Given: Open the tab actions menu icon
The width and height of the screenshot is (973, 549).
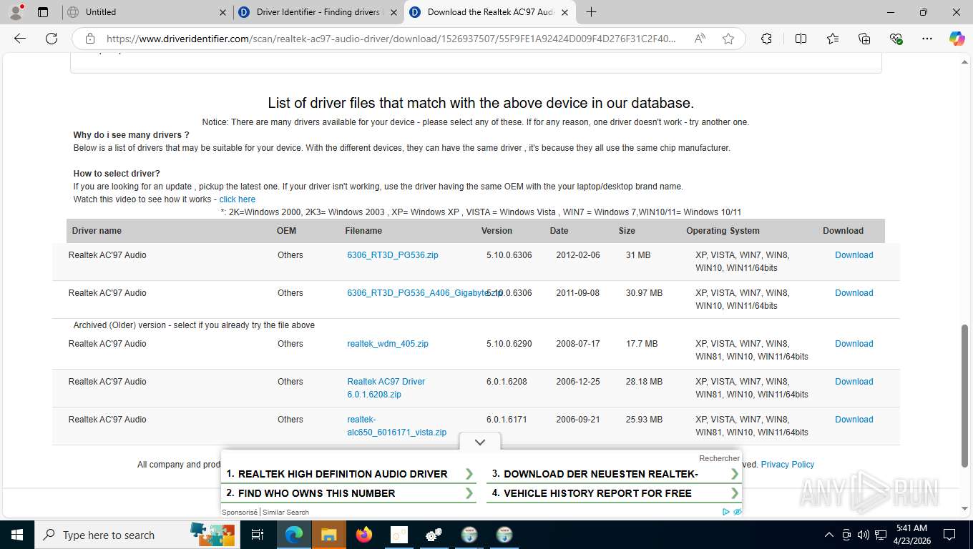Looking at the screenshot, I should coord(43,12).
